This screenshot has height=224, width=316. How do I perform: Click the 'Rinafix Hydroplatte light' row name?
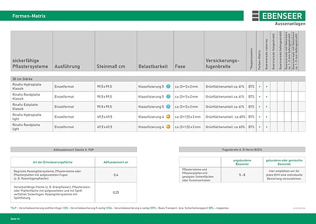[27, 117]
